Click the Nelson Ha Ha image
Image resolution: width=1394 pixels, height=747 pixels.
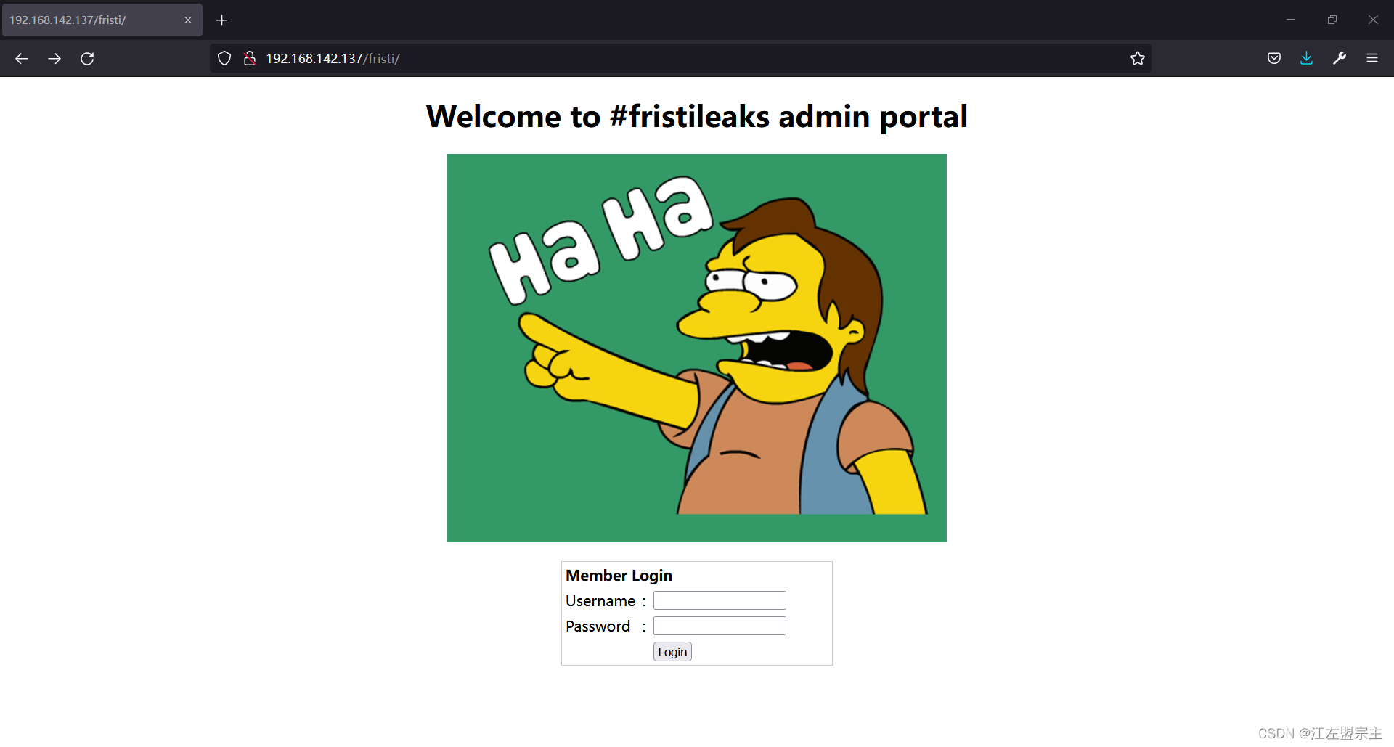(697, 348)
